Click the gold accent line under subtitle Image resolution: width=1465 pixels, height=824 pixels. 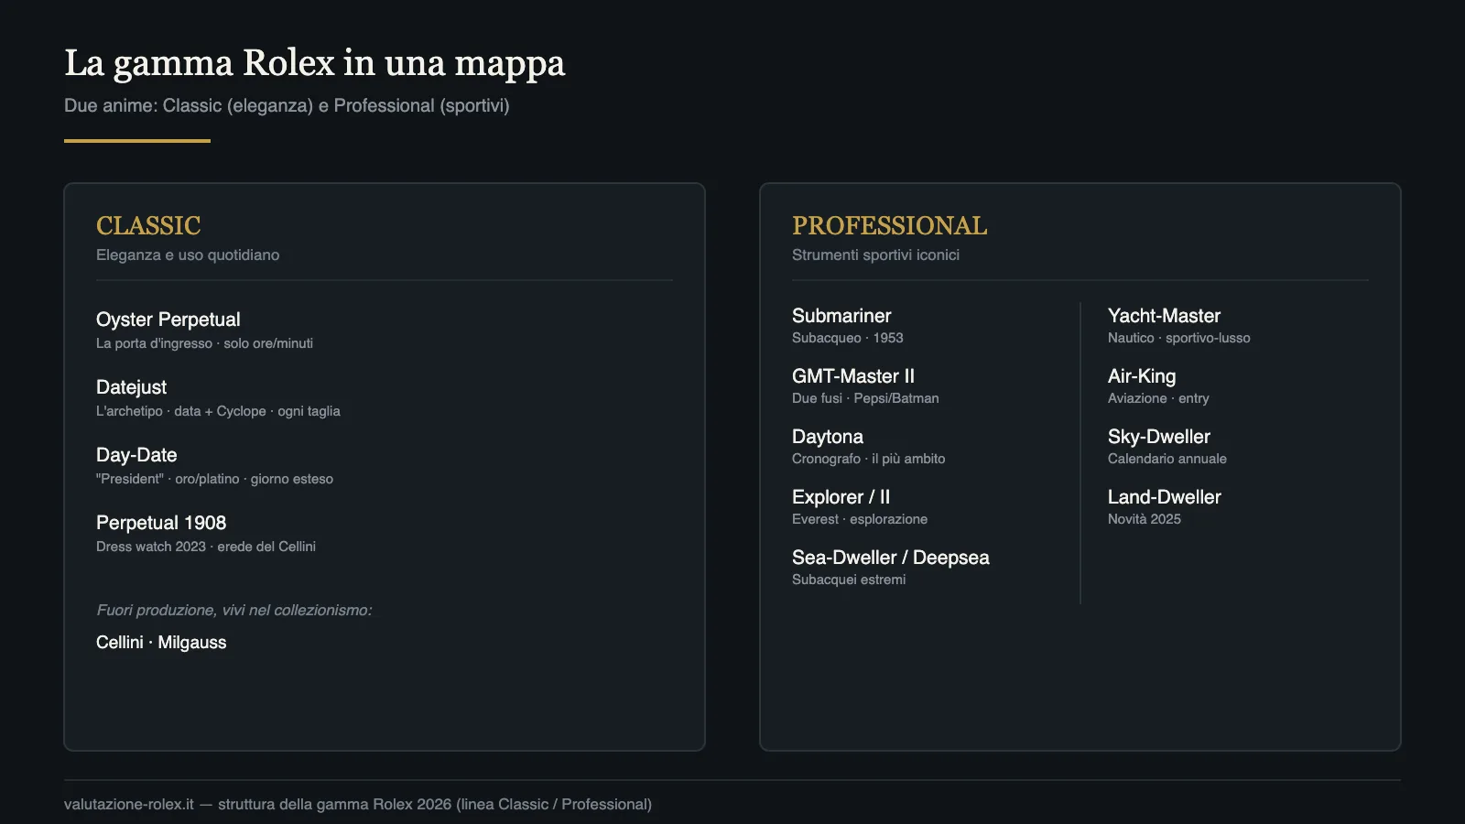137,141
